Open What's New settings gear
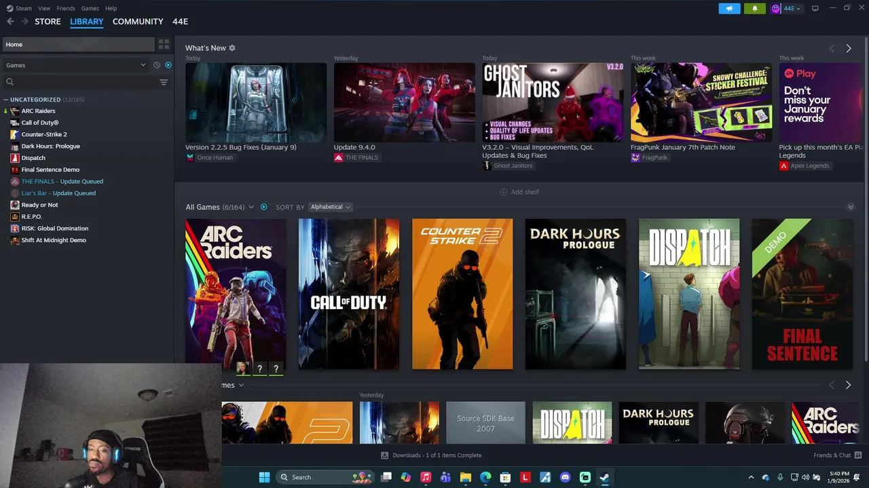Screen dimensions: 869x488 pos(232,48)
